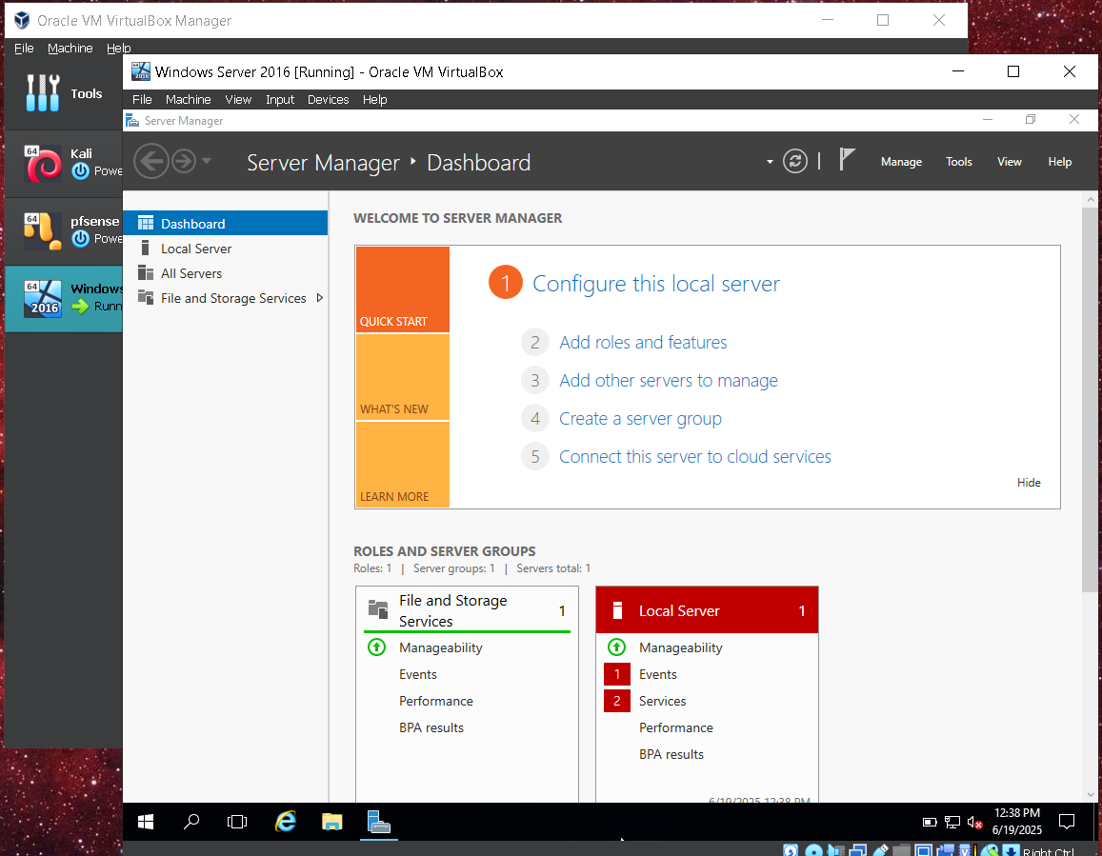
Task: Click the battery tray icon
Action: [x=930, y=822]
